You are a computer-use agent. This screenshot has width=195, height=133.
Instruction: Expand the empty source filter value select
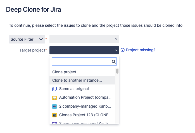pos(84,39)
